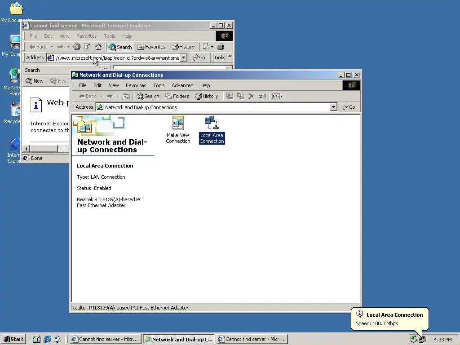Open Tools menu in Internet Explorer
460x345 pixels.
(110, 36)
